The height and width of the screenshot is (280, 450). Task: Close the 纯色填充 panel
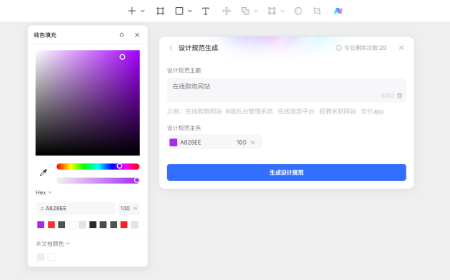coord(137,35)
